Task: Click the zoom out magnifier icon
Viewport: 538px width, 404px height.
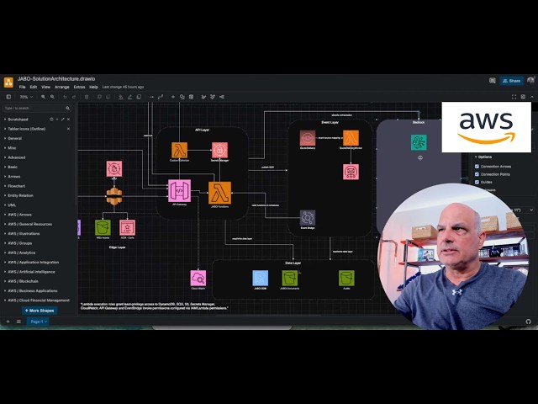Action: pyautogui.click(x=52, y=97)
